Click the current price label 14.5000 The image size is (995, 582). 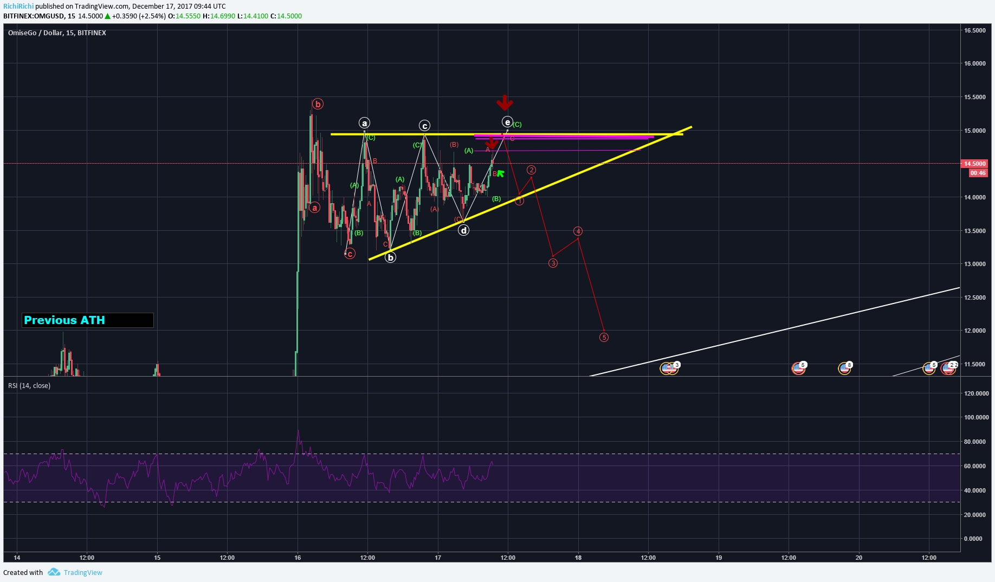point(974,164)
